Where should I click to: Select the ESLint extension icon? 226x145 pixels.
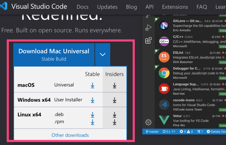[x=164, y=57]
